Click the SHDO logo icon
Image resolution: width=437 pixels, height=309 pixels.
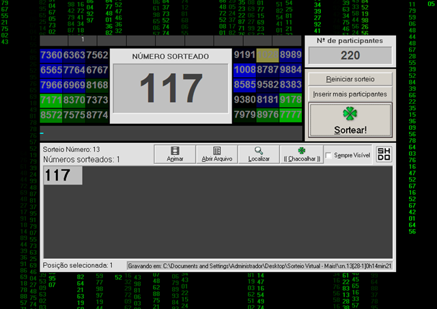click(x=384, y=154)
